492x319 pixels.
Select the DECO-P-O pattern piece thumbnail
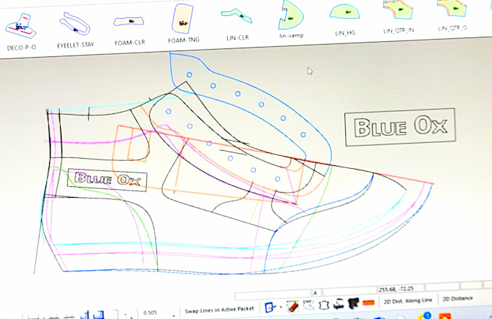(x=21, y=31)
